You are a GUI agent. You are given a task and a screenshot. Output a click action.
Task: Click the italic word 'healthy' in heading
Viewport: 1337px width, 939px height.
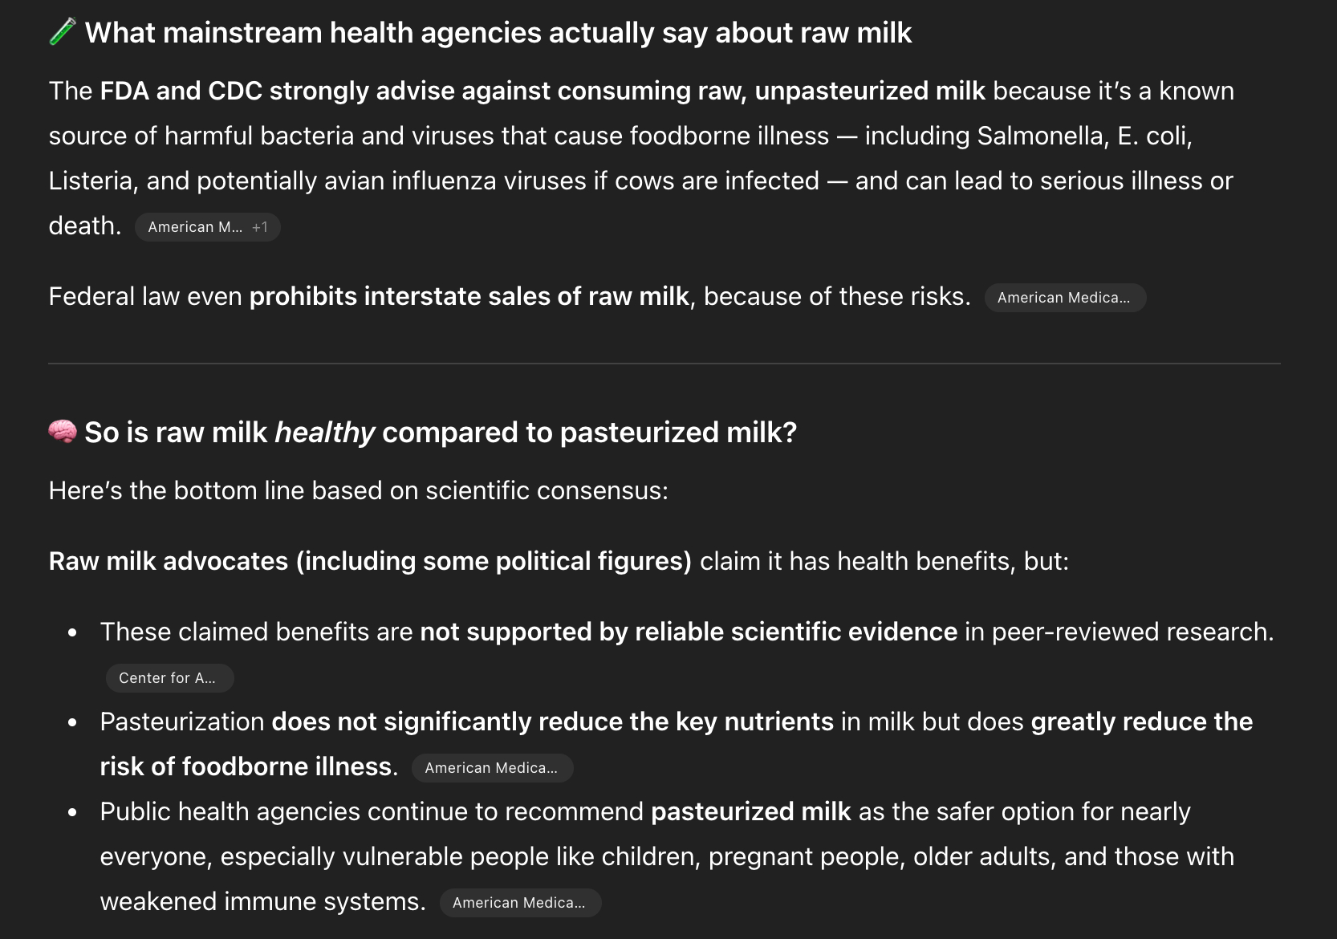(324, 433)
